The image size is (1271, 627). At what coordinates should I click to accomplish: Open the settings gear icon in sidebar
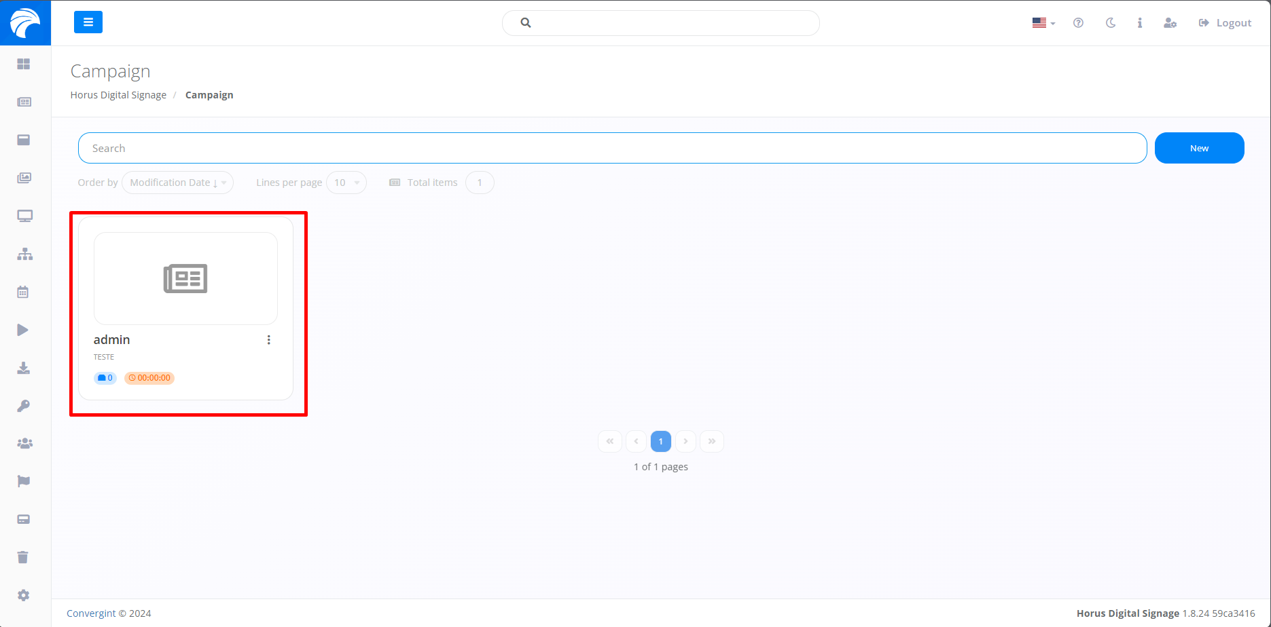(x=23, y=595)
